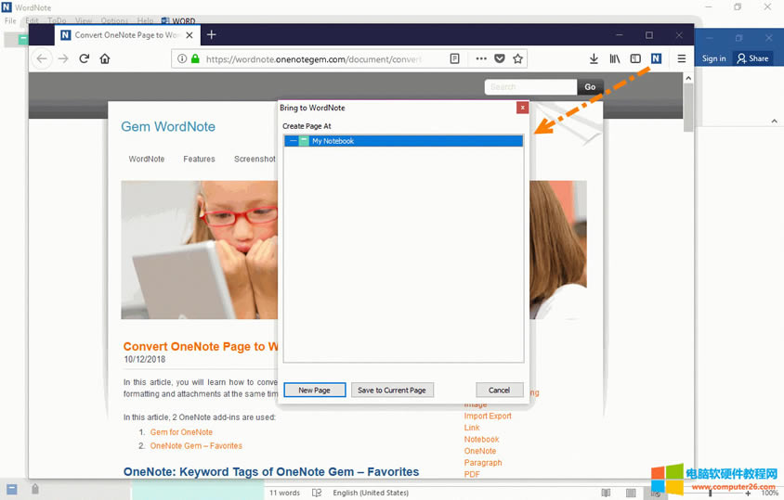Click the Import Export category link
784x500 pixels.
point(488,417)
